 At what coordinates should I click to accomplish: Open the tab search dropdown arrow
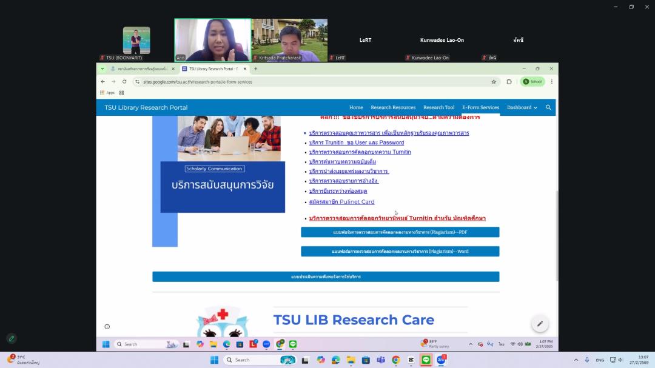point(102,69)
